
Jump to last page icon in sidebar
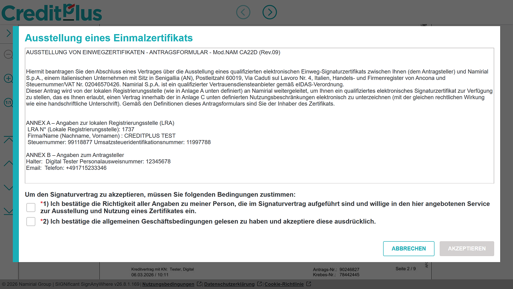[x=8, y=211]
